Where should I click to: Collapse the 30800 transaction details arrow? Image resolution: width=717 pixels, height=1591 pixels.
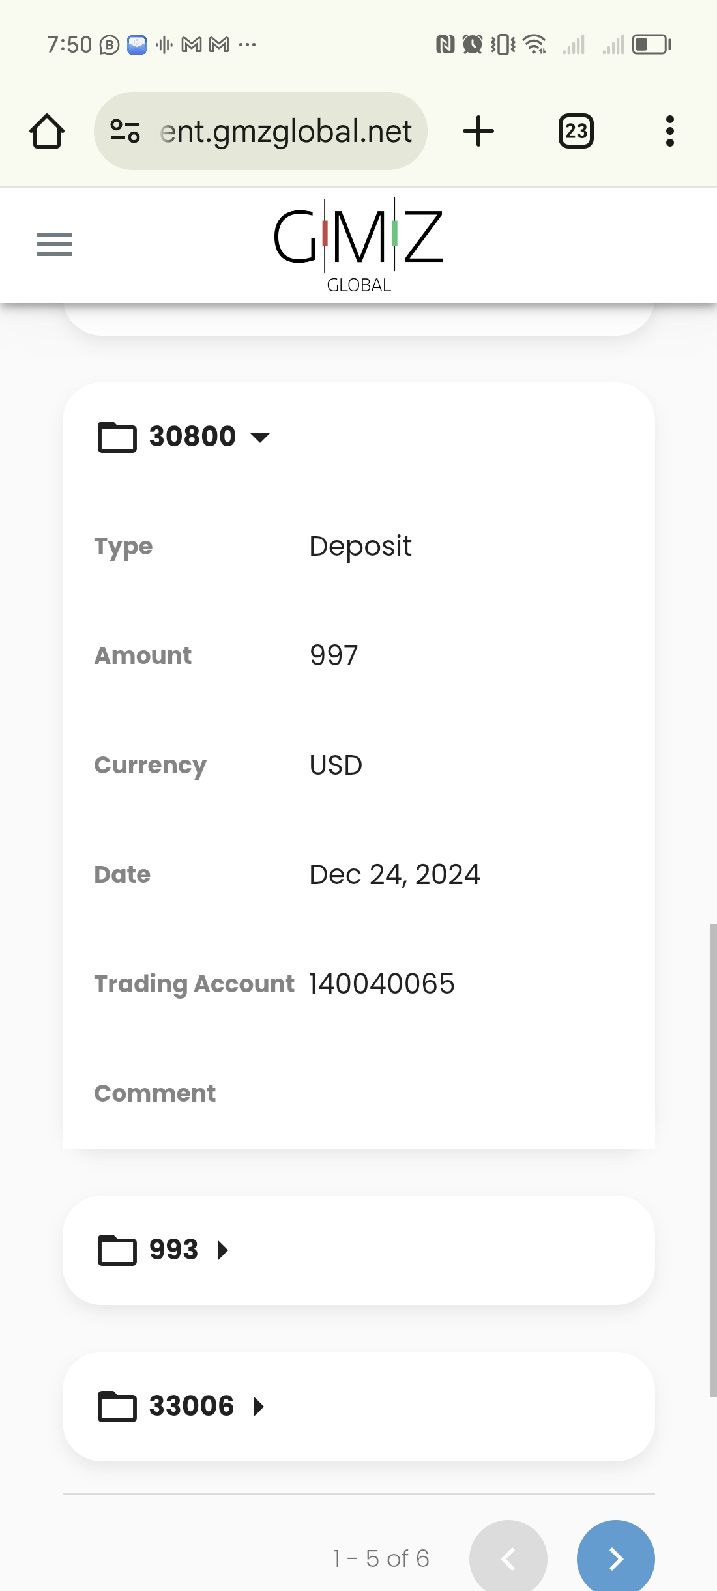260,437
